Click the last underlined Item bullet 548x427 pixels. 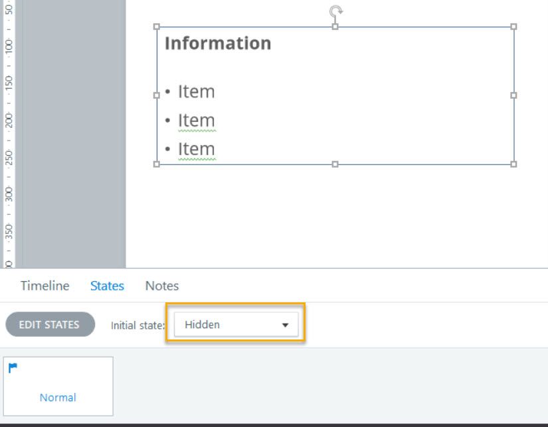[196, 149]
